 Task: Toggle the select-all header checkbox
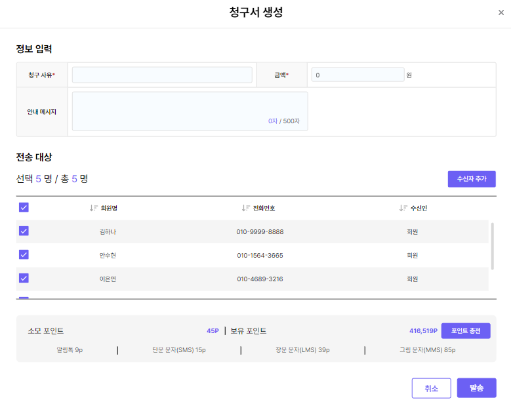pos(24,207)
